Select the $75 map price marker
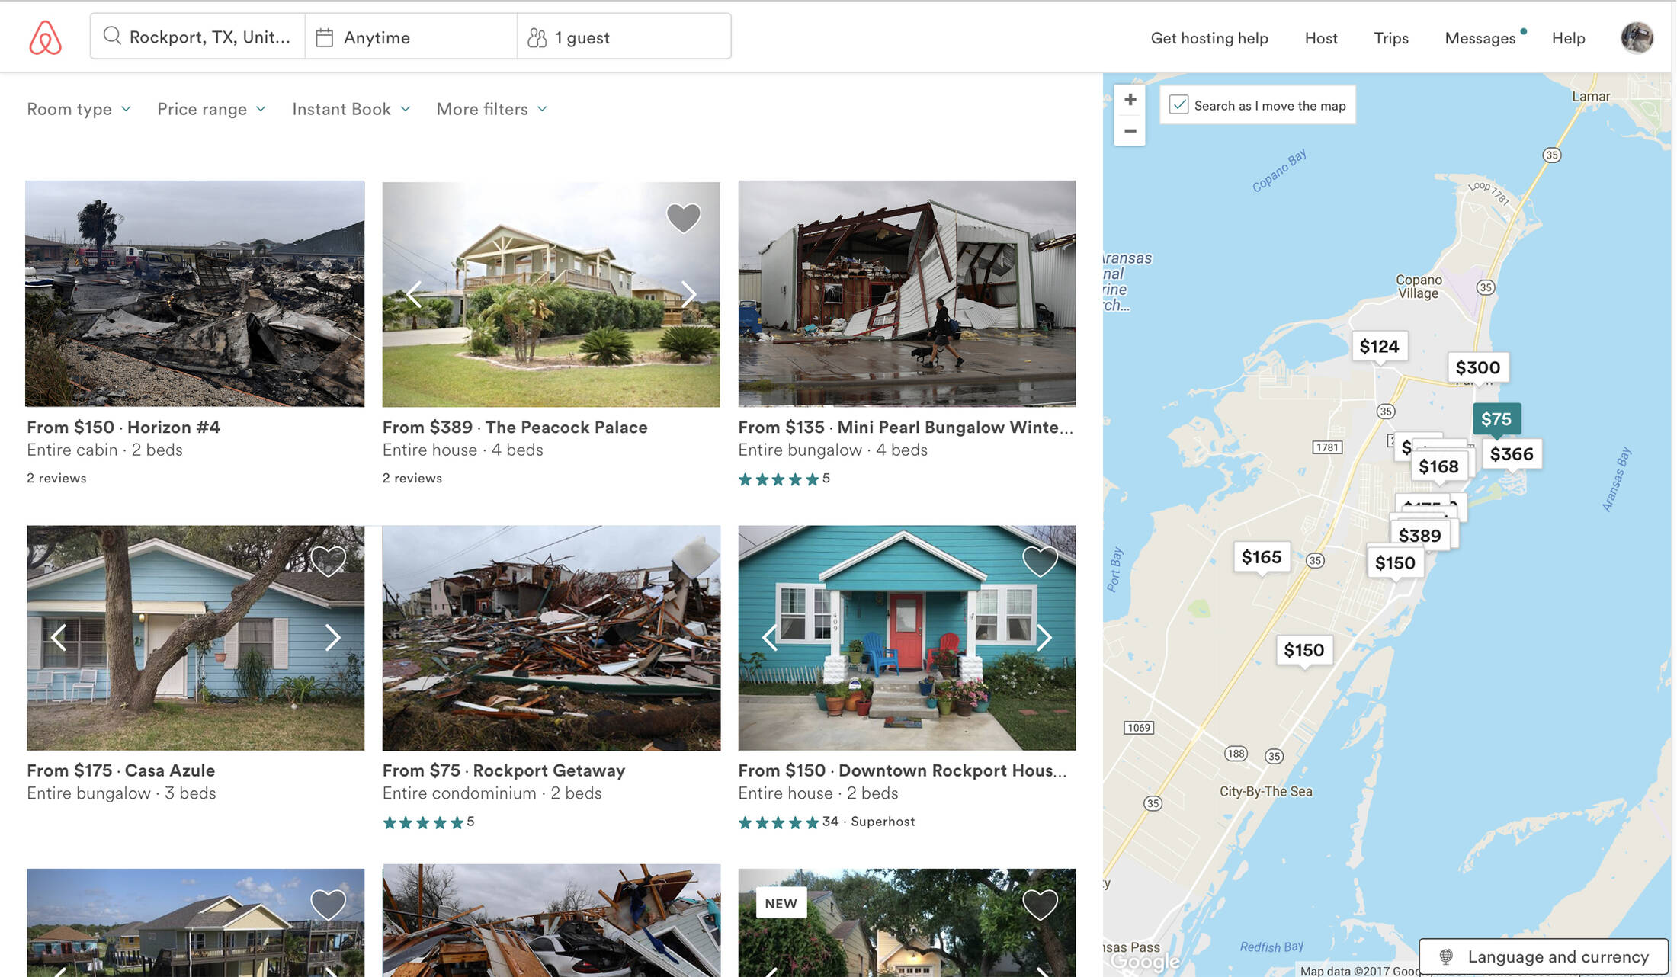 pos(1496,419)
